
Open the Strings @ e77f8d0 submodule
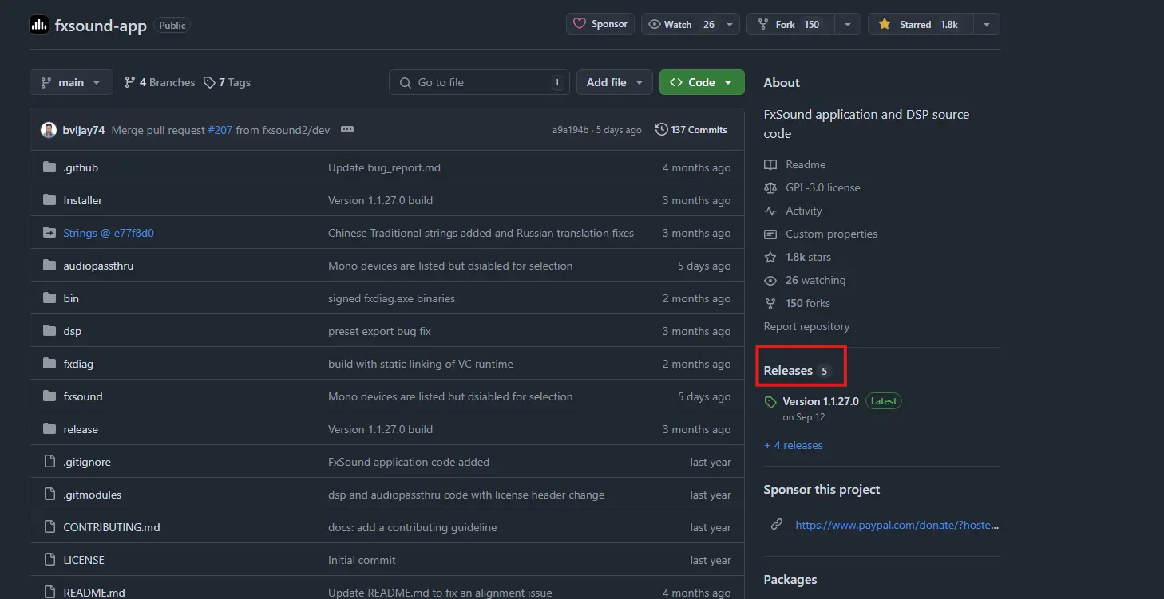pos(109,233)
